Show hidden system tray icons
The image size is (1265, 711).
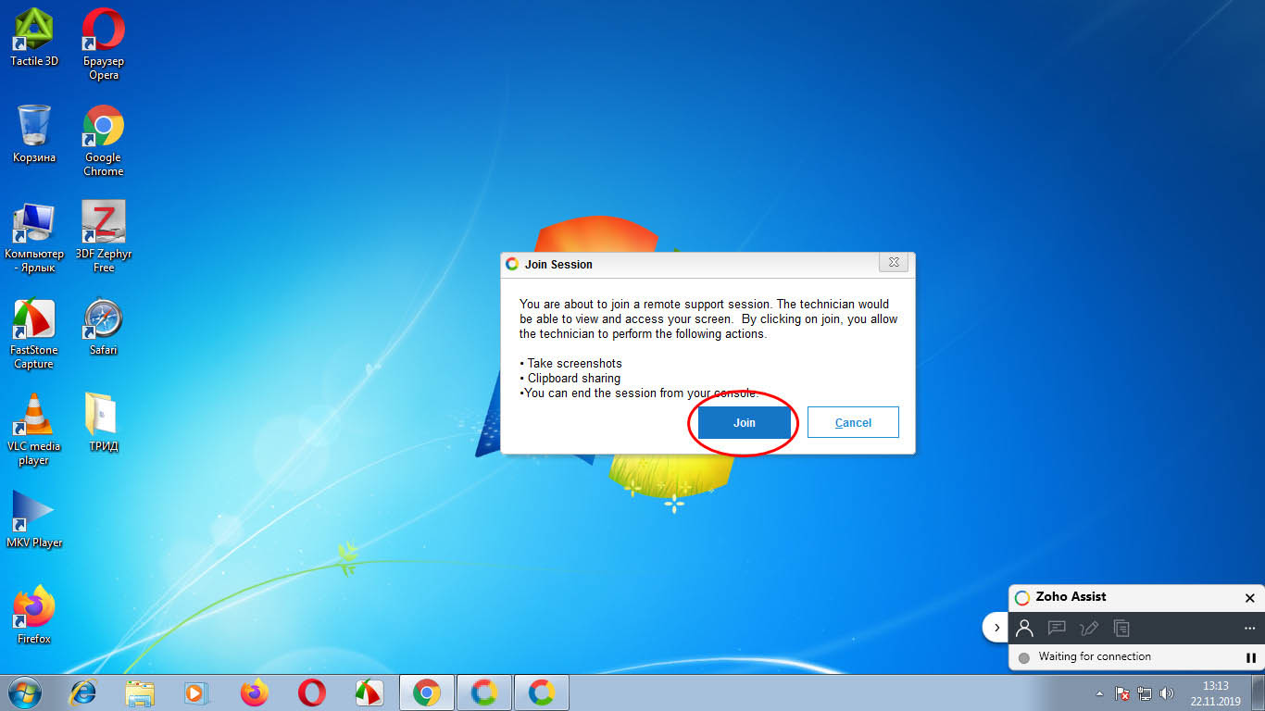[1098, 693]
